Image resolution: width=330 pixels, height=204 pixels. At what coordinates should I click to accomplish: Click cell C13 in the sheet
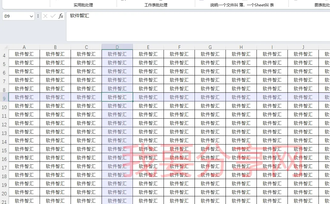pyautogui.click(x=86, y=132)
